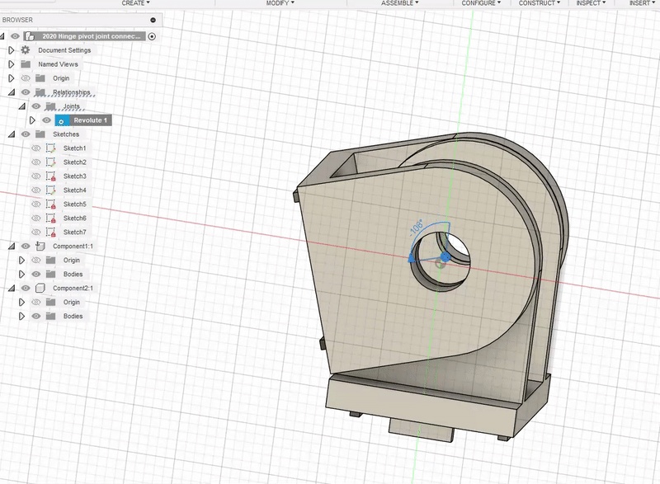The image size is (660, 484).
Task: Click the Sketch5 locked sketch icon
Action: (51, 204)
